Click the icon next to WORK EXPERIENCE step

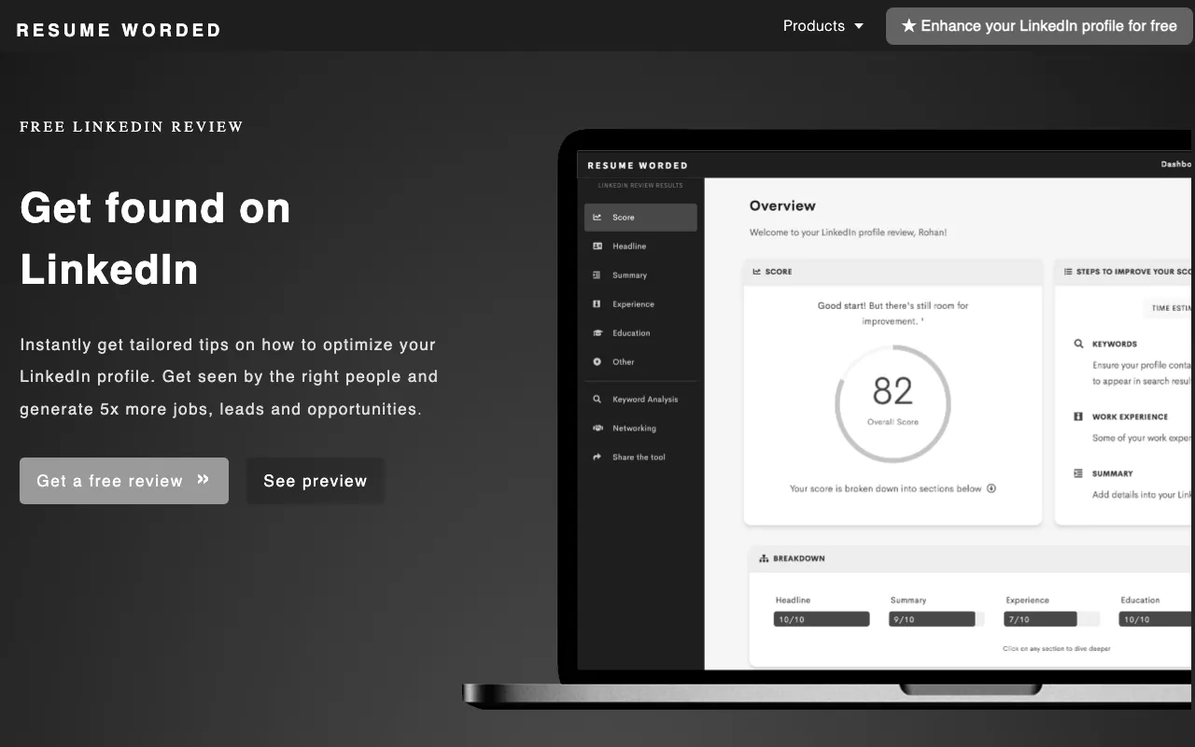coord(1078,416)
